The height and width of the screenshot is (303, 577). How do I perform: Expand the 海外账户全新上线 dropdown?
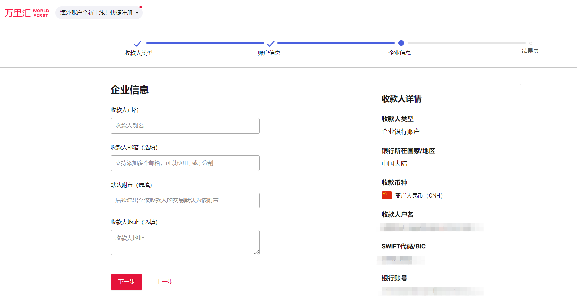click(99, 13)
